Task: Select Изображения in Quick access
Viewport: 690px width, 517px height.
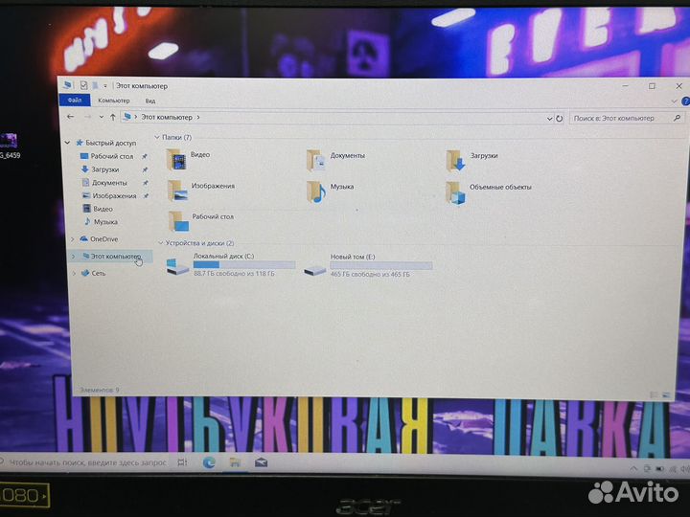Action: coord(113,195)
